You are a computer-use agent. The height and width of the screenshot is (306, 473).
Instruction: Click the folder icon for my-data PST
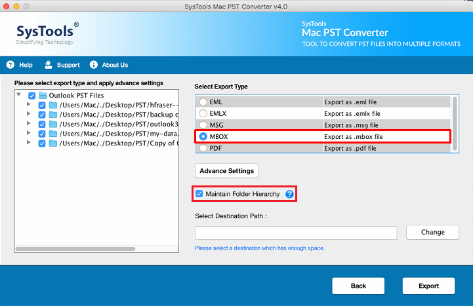53,134
